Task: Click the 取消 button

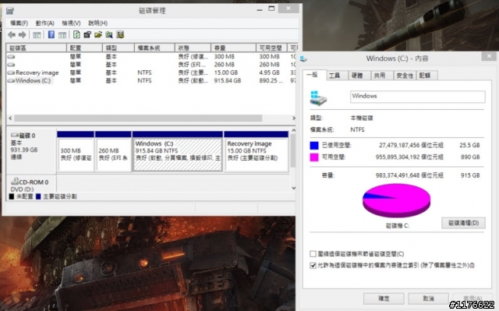Action: pos(428,299)
